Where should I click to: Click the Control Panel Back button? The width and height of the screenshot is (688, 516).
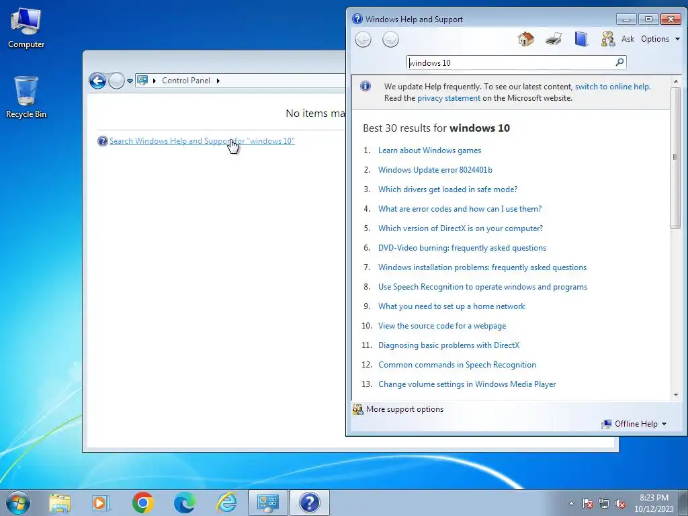pos(97,81)
